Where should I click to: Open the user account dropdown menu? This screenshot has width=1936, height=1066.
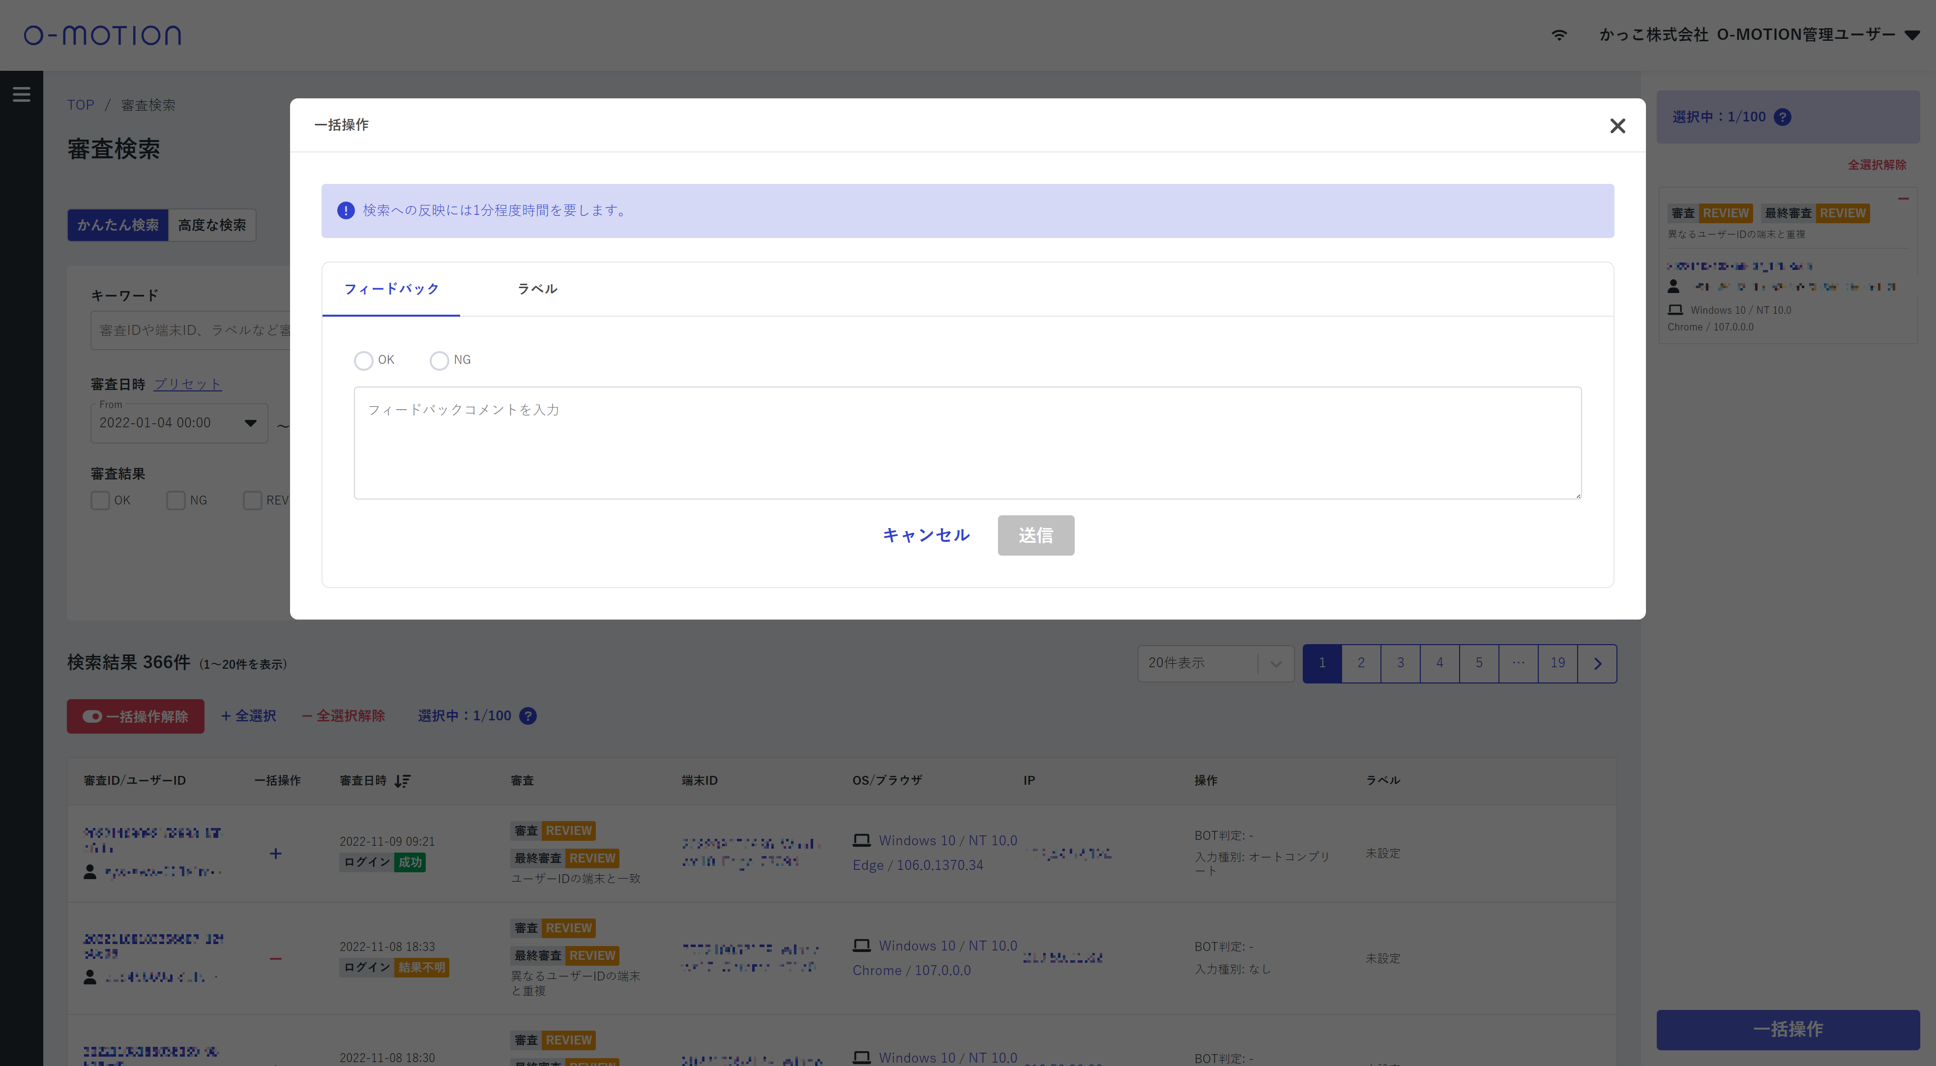point(1912,34)
